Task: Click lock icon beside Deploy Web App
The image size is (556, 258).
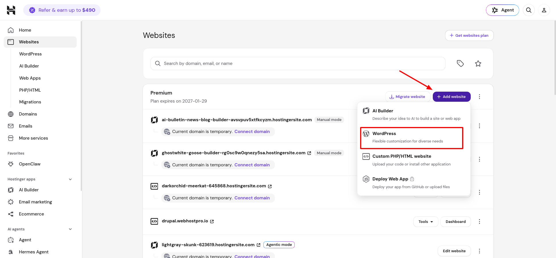Action: tap(412, 179)
